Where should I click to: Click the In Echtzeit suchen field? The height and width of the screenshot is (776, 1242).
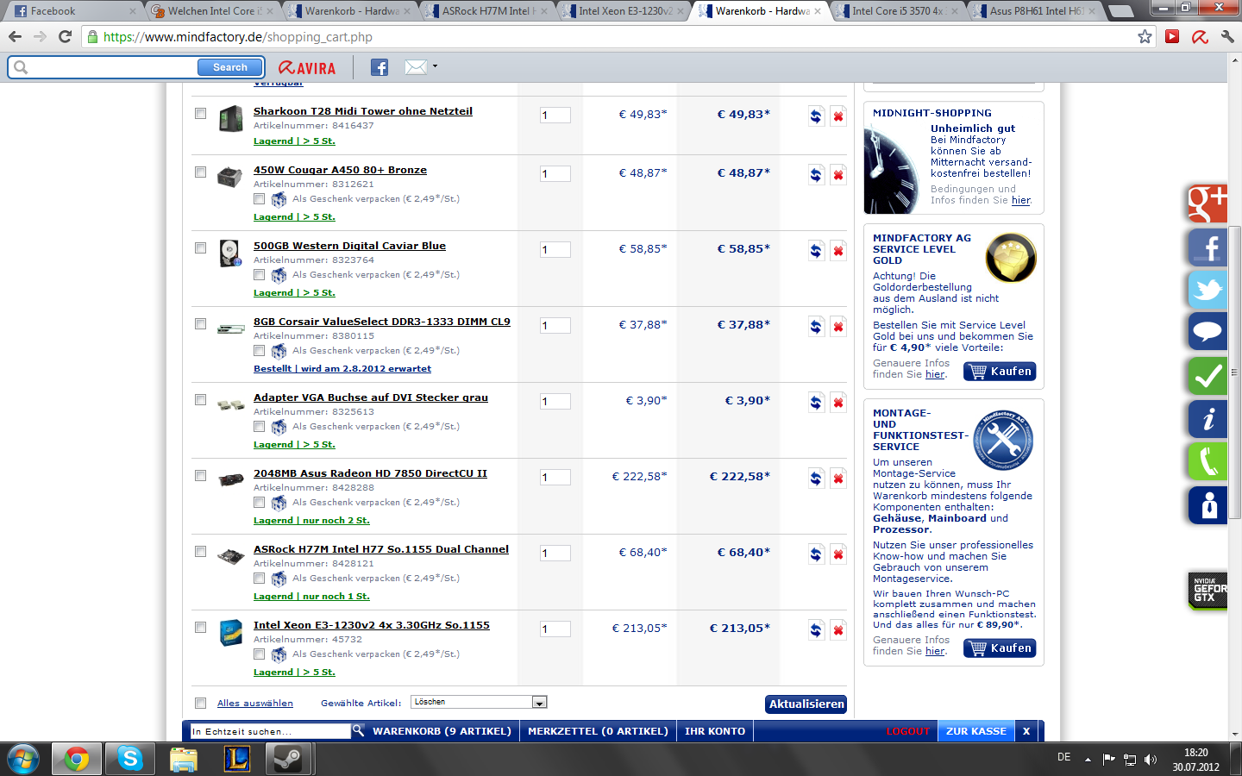pyautogui.click(x=270, y=731)
